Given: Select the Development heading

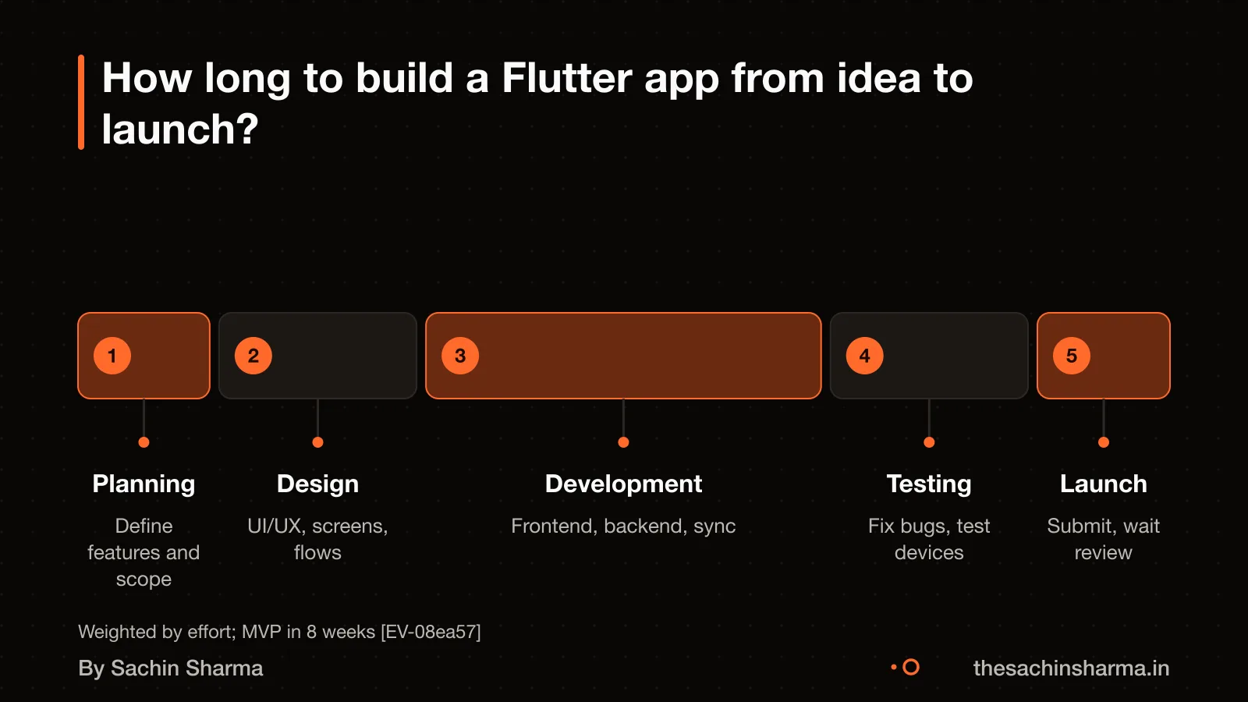Looking at the screenshot, I should click(x=623, y=484).
